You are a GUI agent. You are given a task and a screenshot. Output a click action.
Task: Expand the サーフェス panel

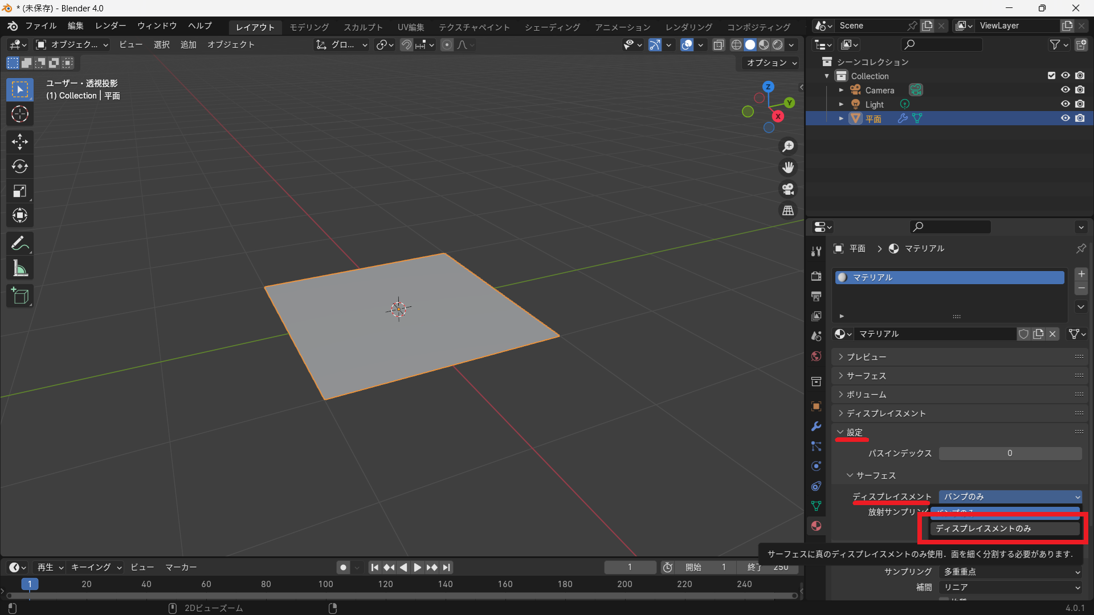click(866, 376)
